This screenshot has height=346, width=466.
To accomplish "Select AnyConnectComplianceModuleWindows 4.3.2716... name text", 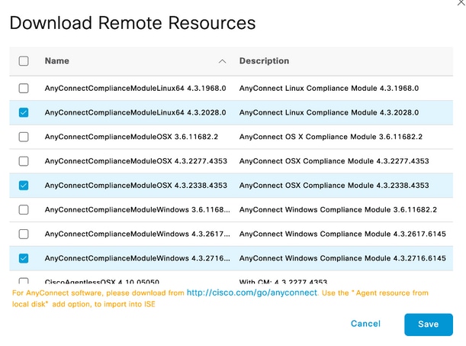I will coord(137,258).
